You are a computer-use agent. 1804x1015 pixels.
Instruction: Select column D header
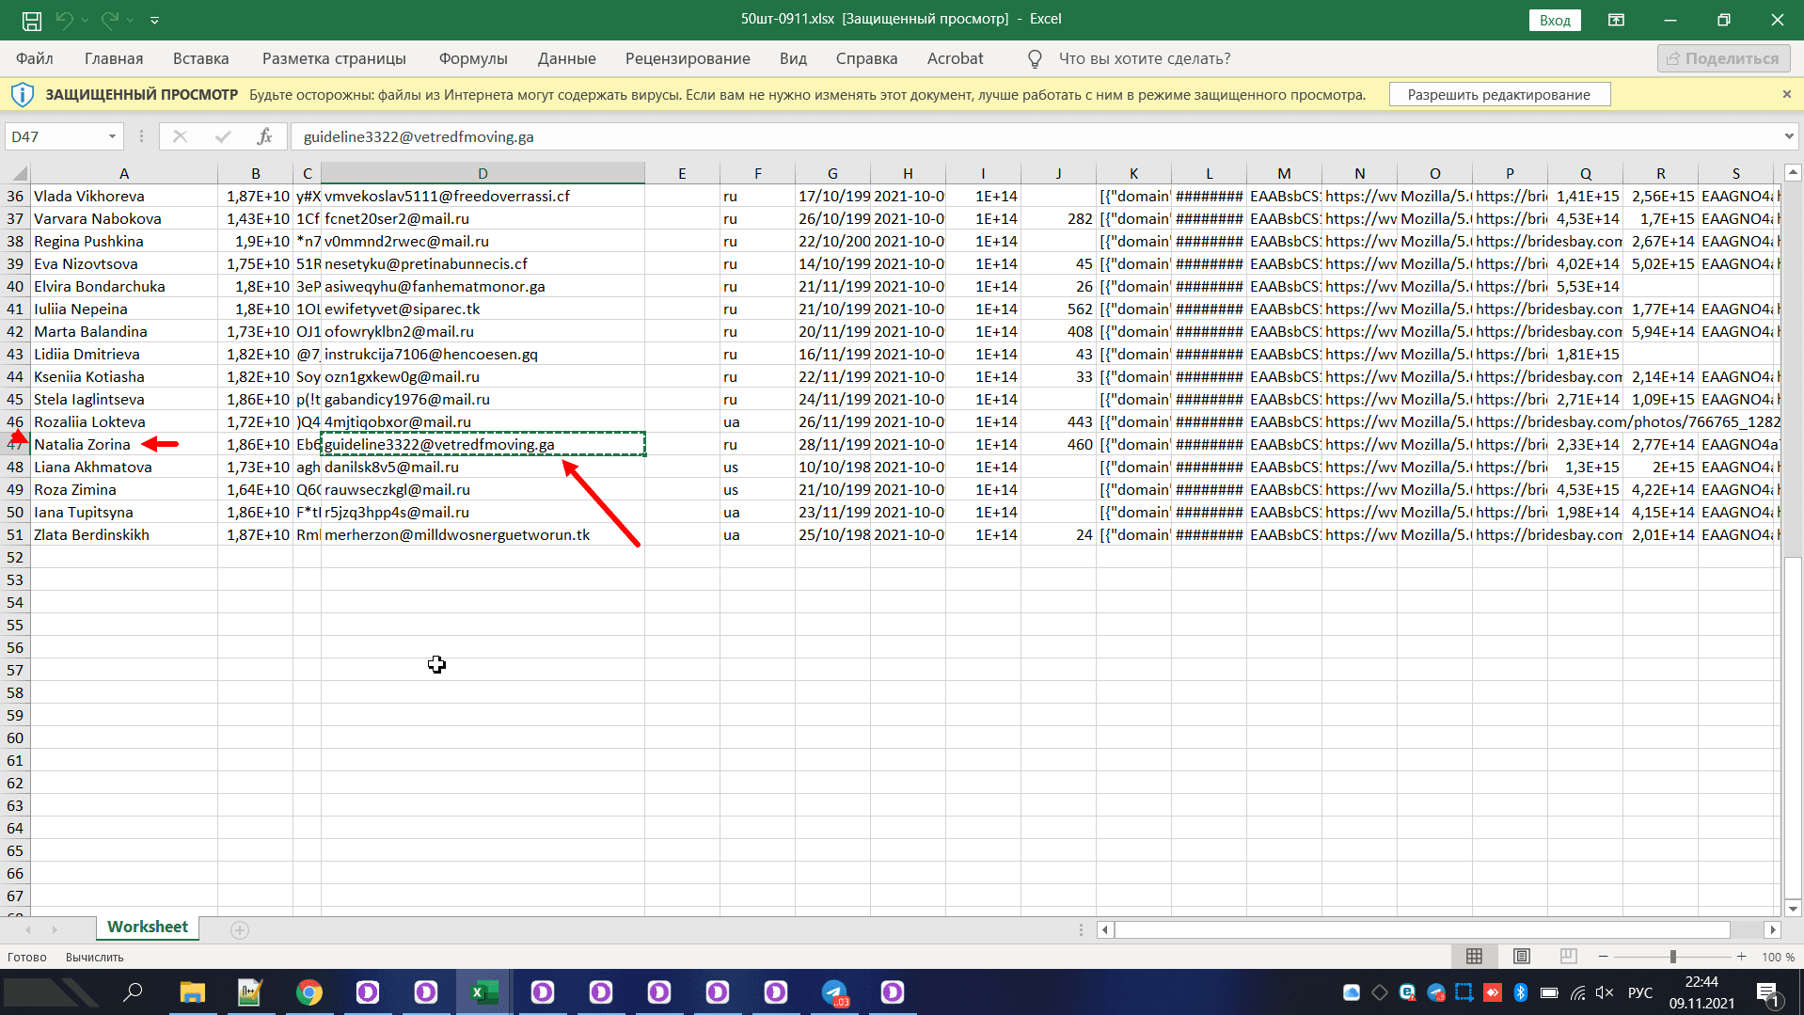(x=483, y=173)
